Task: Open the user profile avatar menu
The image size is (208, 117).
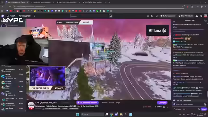Action: (205, 16)
